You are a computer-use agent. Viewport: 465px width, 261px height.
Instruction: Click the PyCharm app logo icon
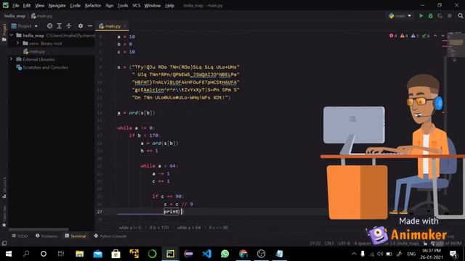[5, 5]
